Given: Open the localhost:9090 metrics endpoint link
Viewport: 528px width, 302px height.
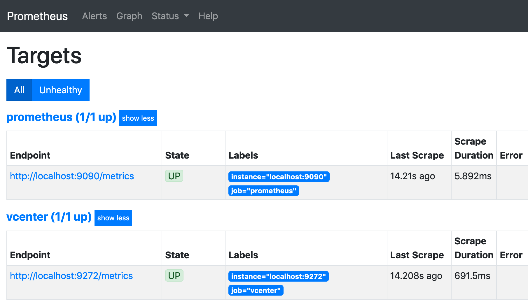Looking at the screenshot, I should [72, 176].
